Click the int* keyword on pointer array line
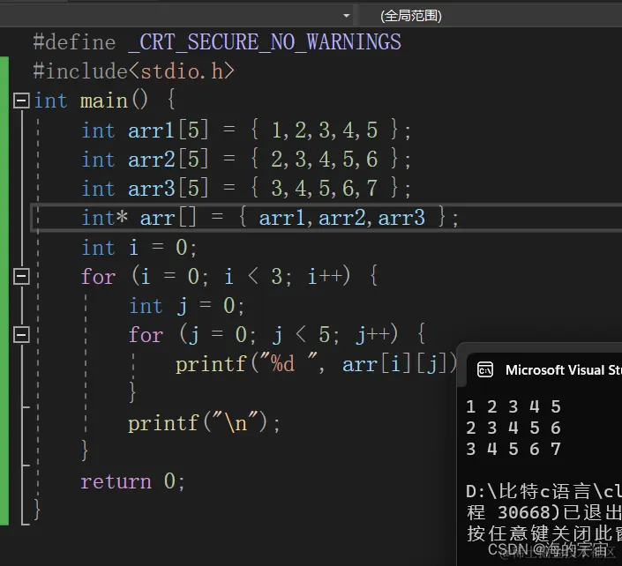622x566 pixels. tap(105, 218)
